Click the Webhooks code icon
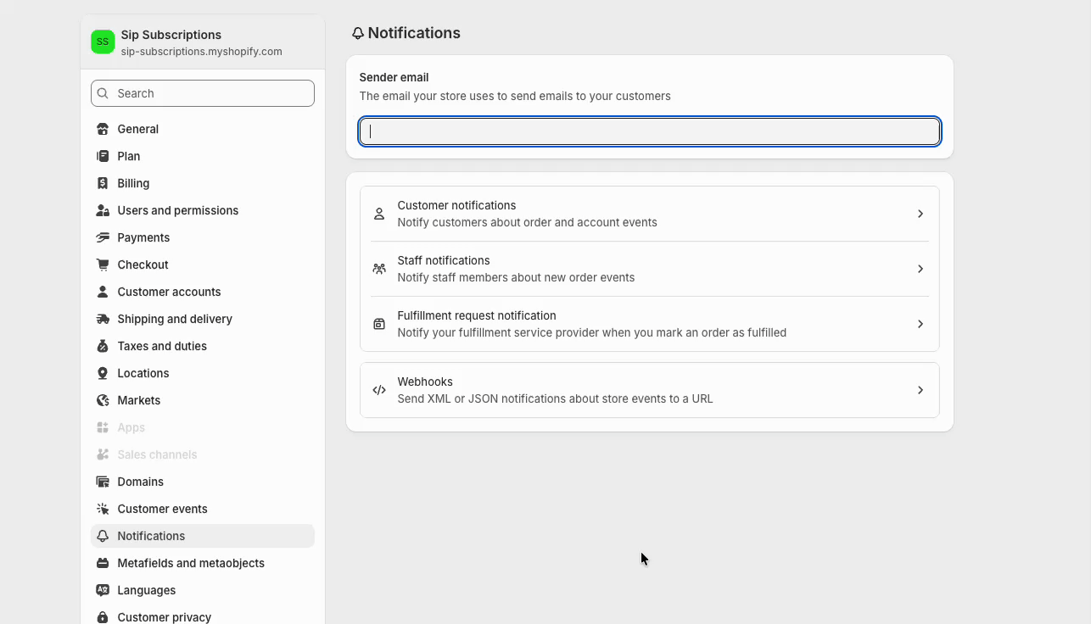Viewport: 1091px width, 624px height. coord(379,390)
